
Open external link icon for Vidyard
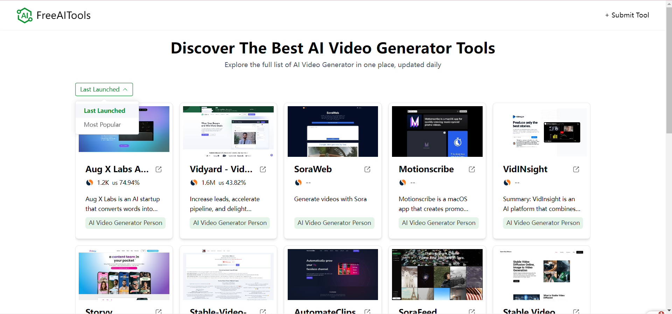[263, 169]
